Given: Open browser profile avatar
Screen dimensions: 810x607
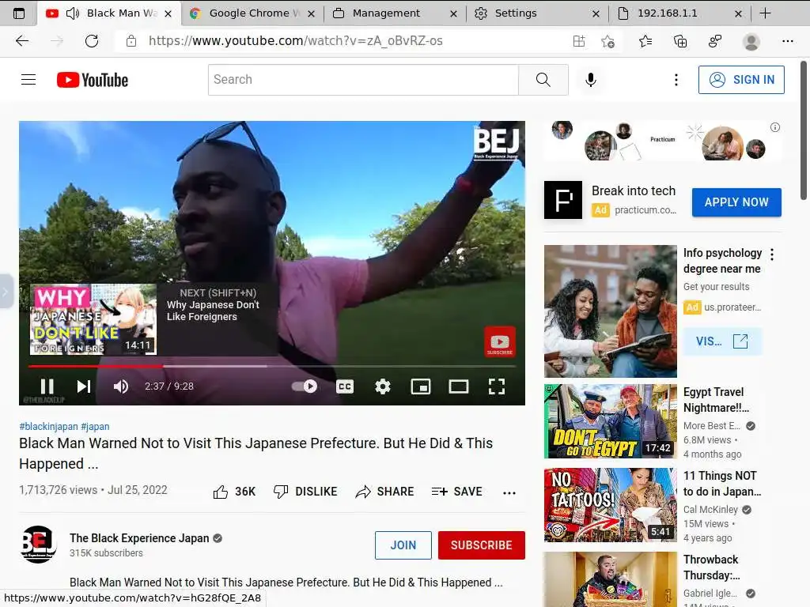Looking at the screenshot, I should pos(751,41).
